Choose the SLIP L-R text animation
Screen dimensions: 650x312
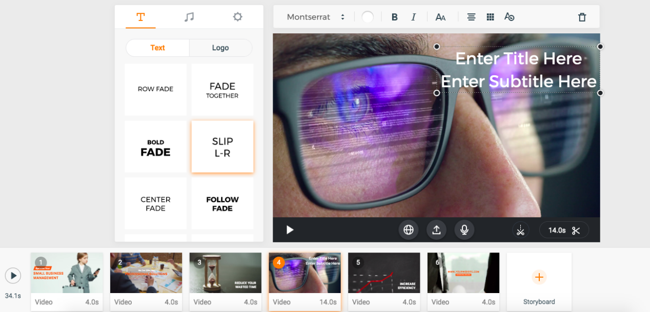point(222,147)
